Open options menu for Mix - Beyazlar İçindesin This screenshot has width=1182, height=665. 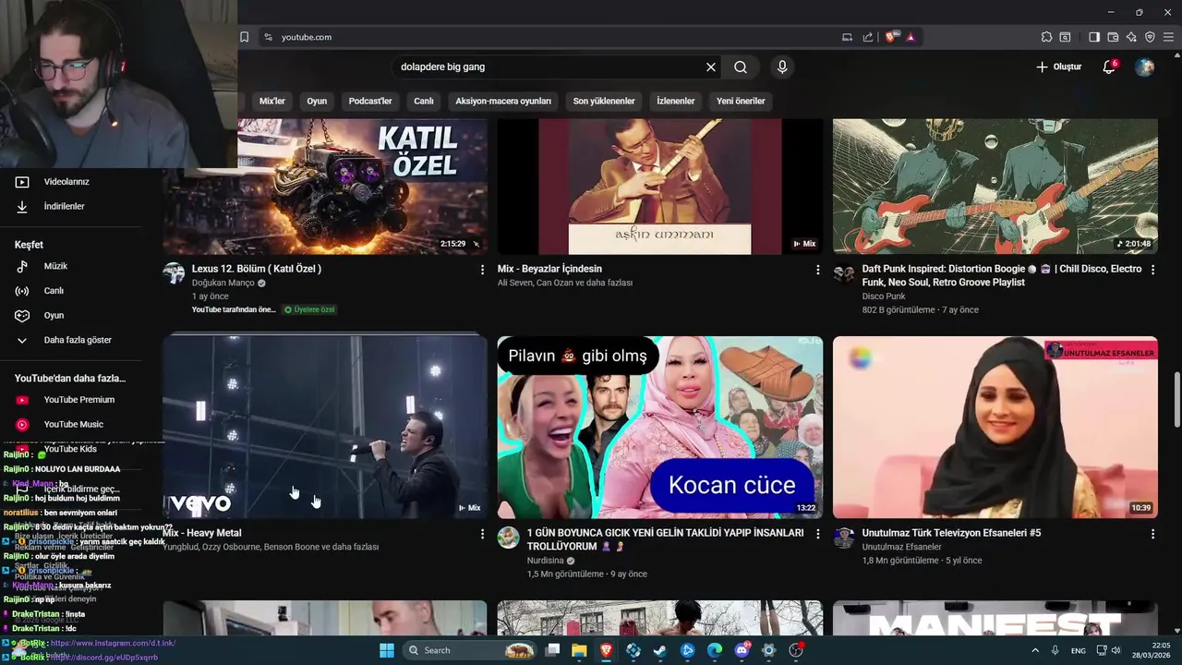click(817, 270)
